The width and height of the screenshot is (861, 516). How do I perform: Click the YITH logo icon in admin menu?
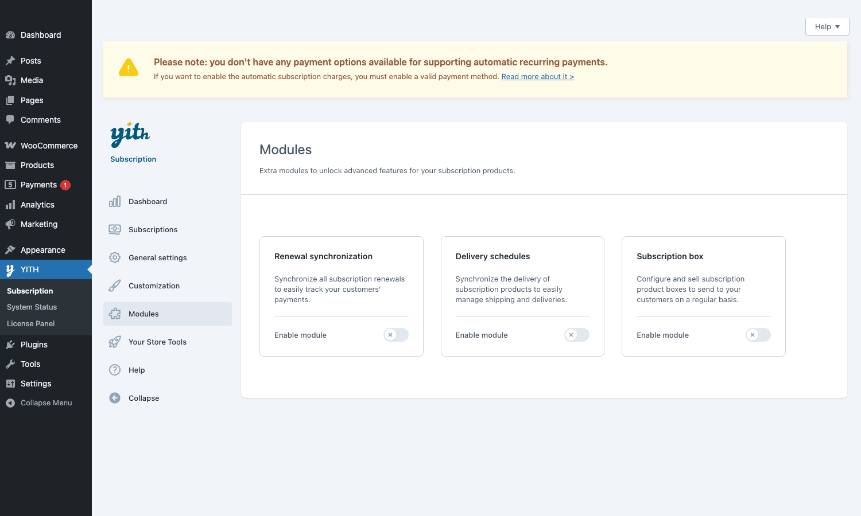(10, 269)
